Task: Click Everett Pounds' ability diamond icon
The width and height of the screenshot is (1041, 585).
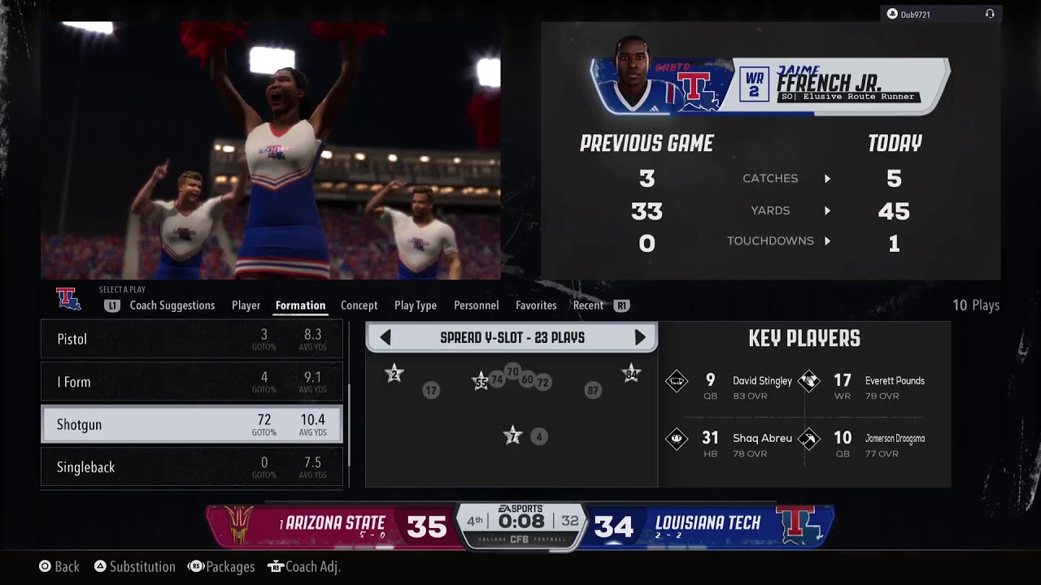Action: 808,381
